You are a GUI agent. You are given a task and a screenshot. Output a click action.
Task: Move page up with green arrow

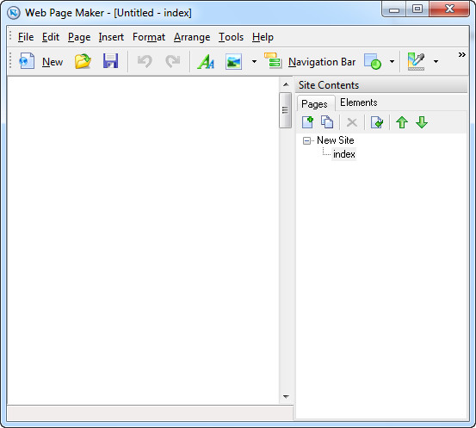(402, 122)
